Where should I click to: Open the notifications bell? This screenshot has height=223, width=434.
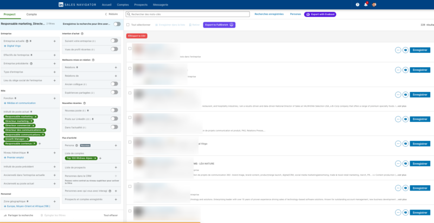click(366, 5)
